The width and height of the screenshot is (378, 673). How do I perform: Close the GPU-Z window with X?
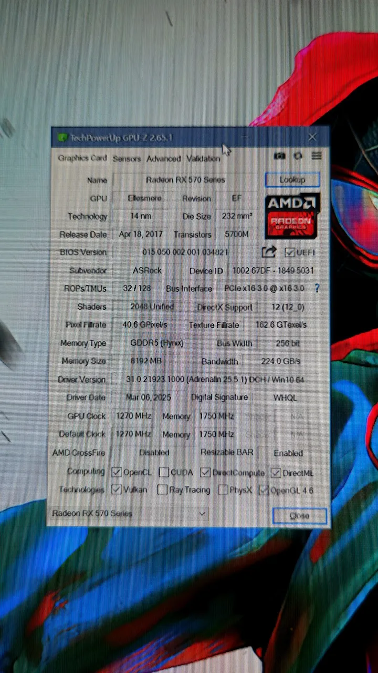click(312, 137)
